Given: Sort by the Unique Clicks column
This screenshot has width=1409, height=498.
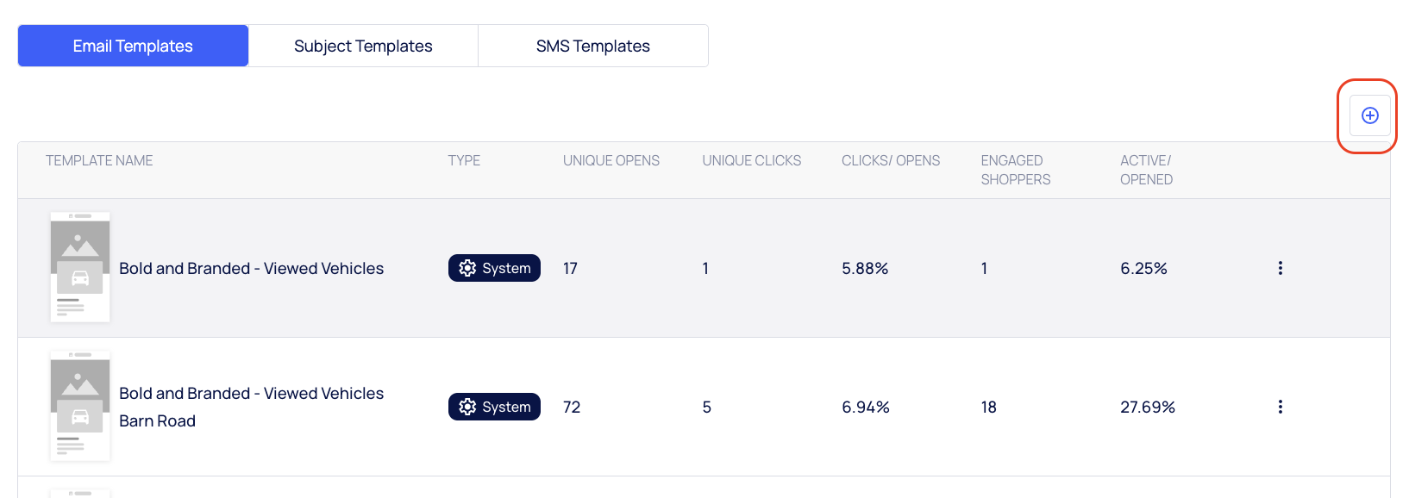Looking at the screenshot, I should pyautogui.click(x=751, y=161).
